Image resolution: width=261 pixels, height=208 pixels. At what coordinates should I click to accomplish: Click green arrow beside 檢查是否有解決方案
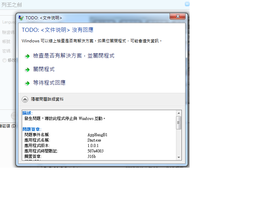[x=27, y=56]
